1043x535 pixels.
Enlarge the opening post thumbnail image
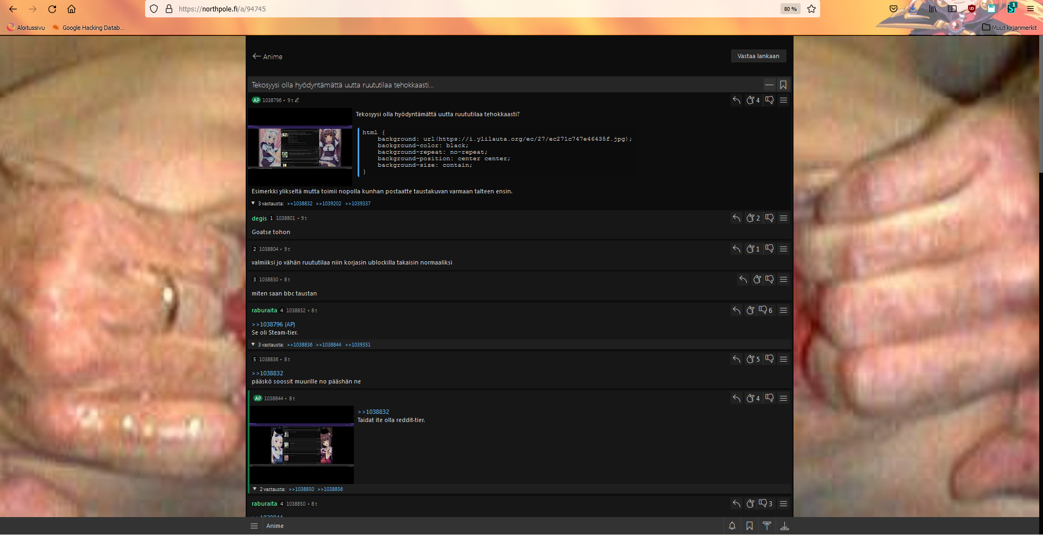pyautogui.click(x=300, y=147)
